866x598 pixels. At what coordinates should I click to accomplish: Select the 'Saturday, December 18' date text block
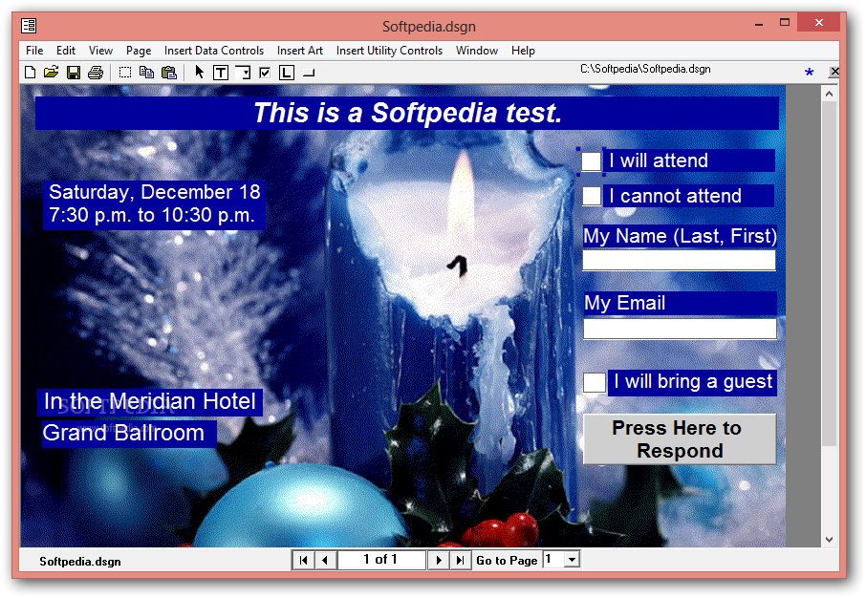click(x=154, y=203)
